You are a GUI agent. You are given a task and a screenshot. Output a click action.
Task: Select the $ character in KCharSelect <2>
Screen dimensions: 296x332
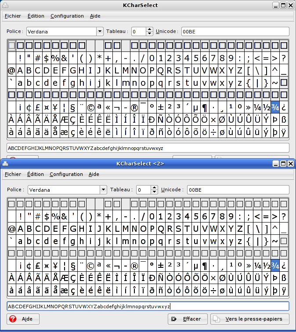47,216
